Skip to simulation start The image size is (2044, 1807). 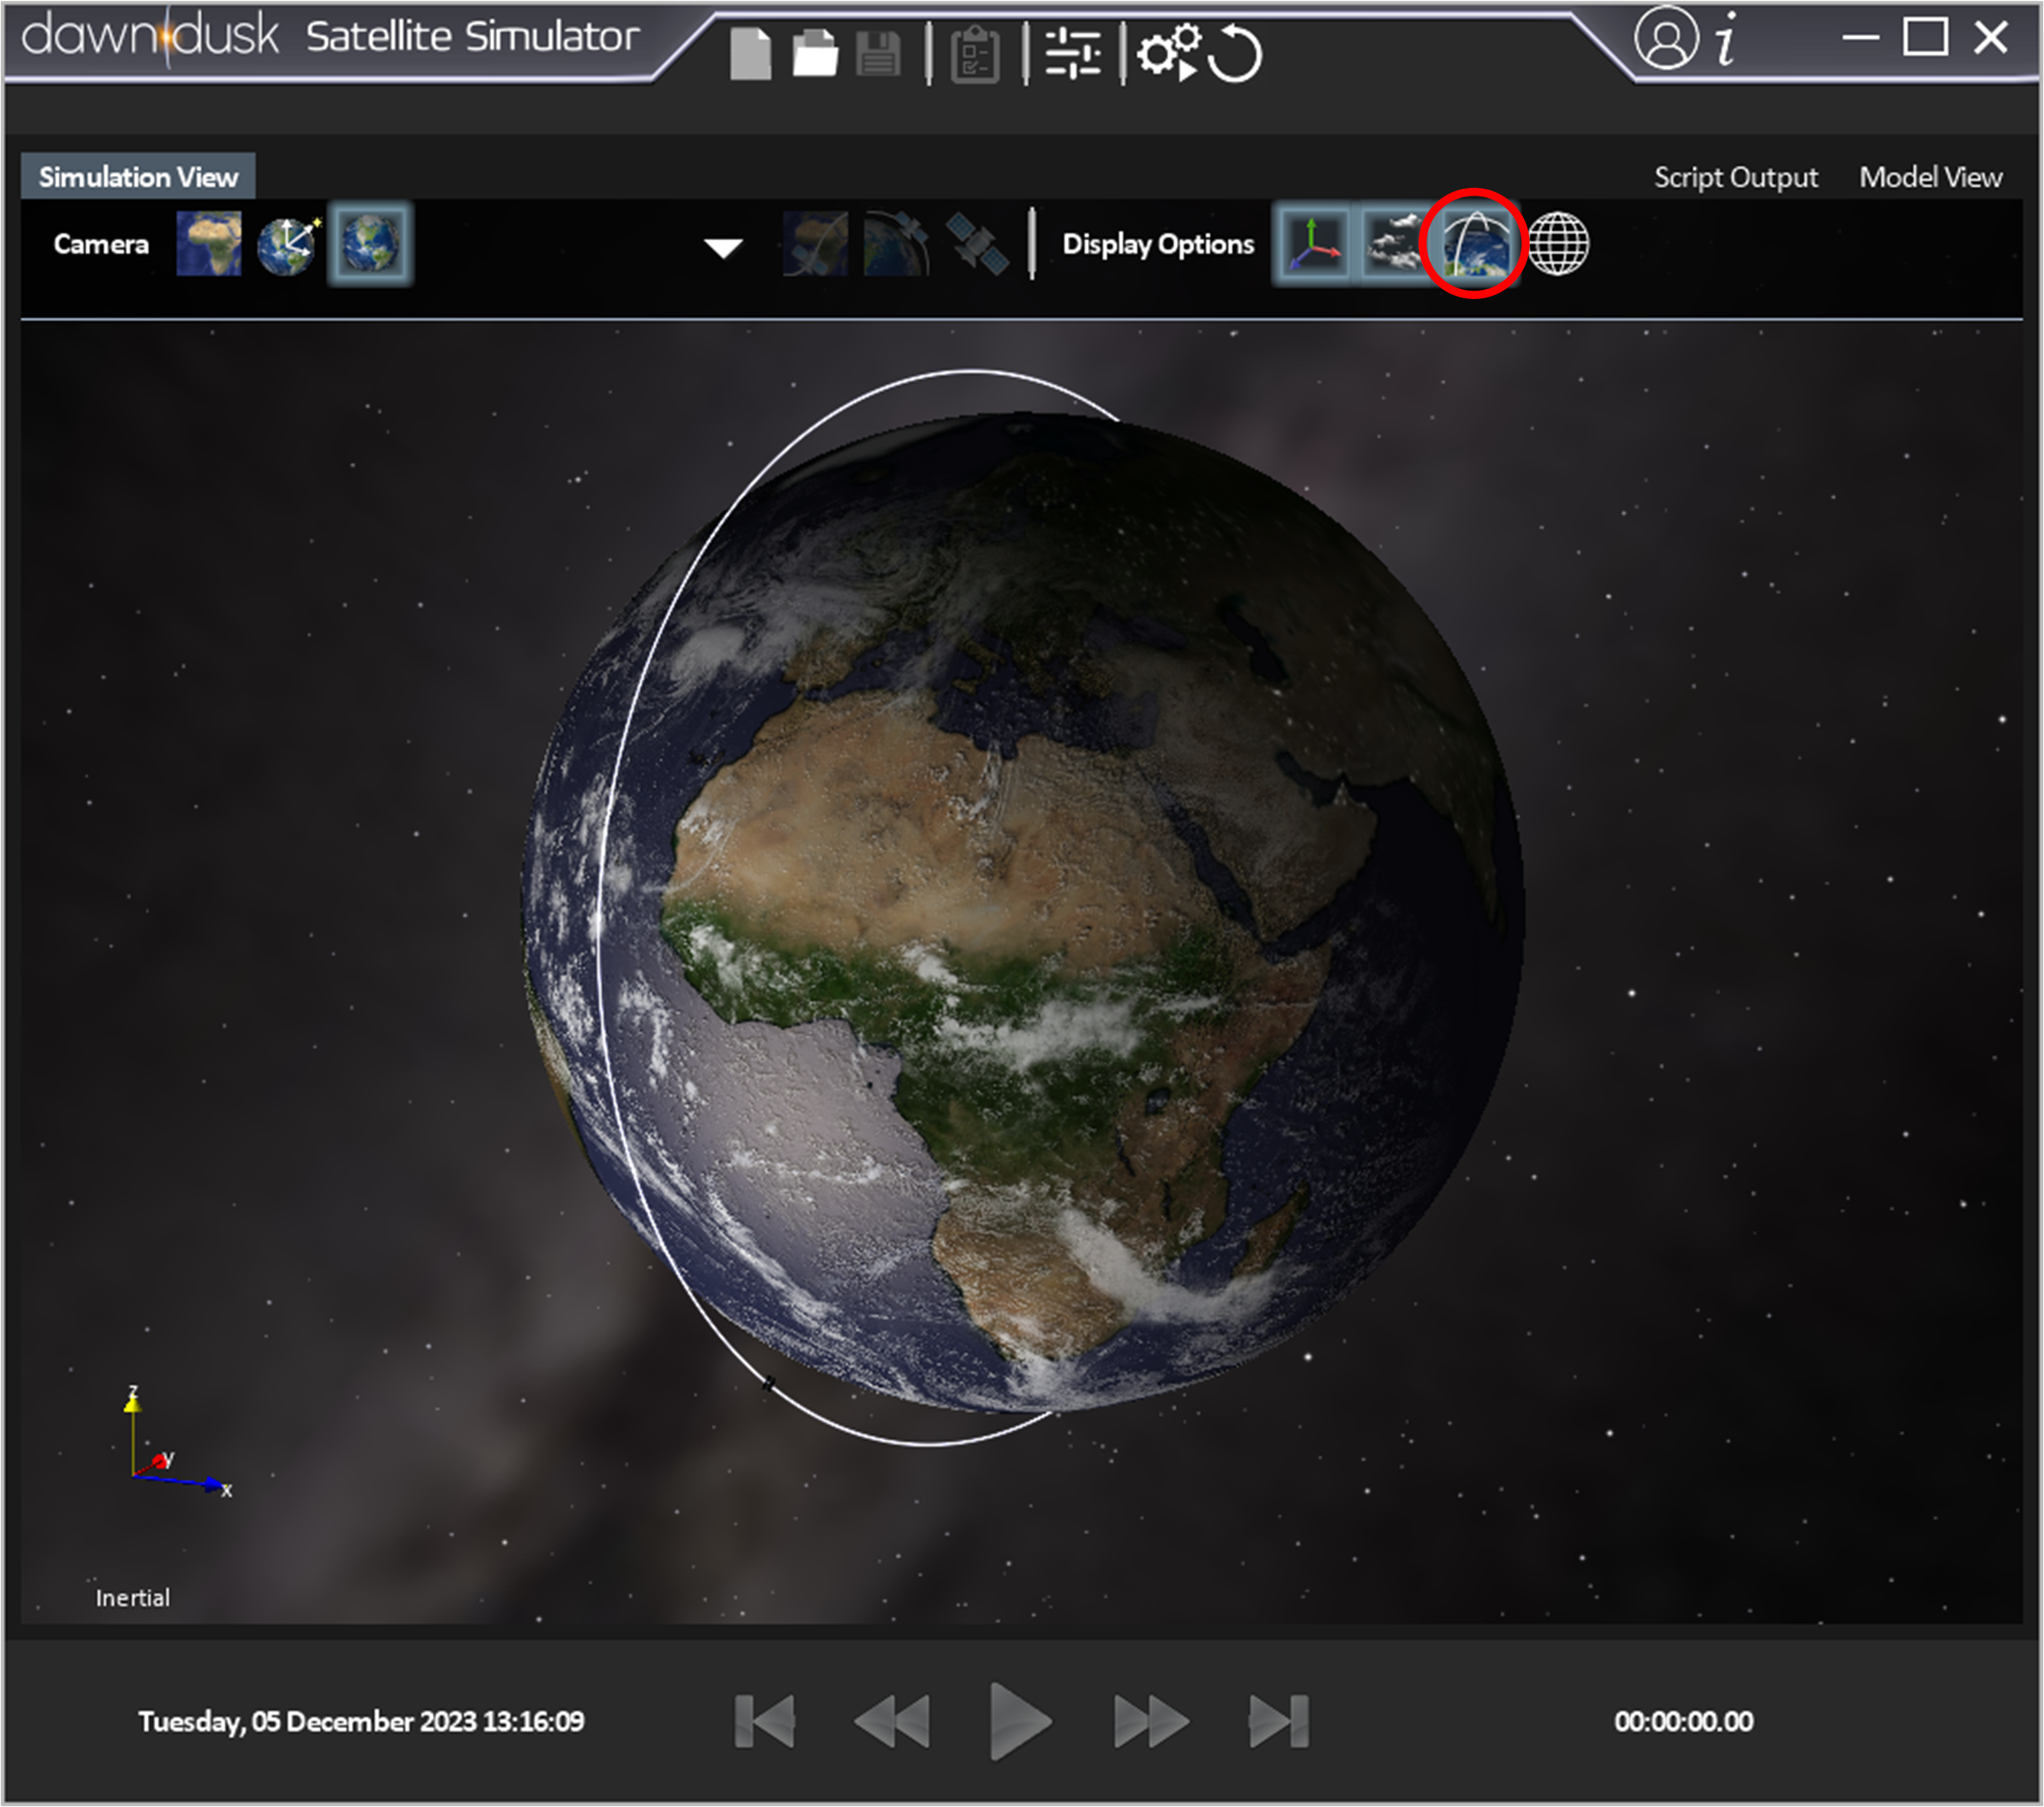[x=765, y=1721]
